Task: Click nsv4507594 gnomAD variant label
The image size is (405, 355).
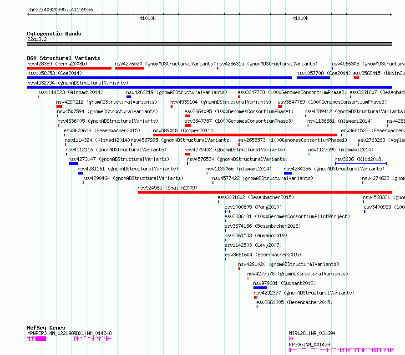Action: pyautogui.click(x=107, y=111)
